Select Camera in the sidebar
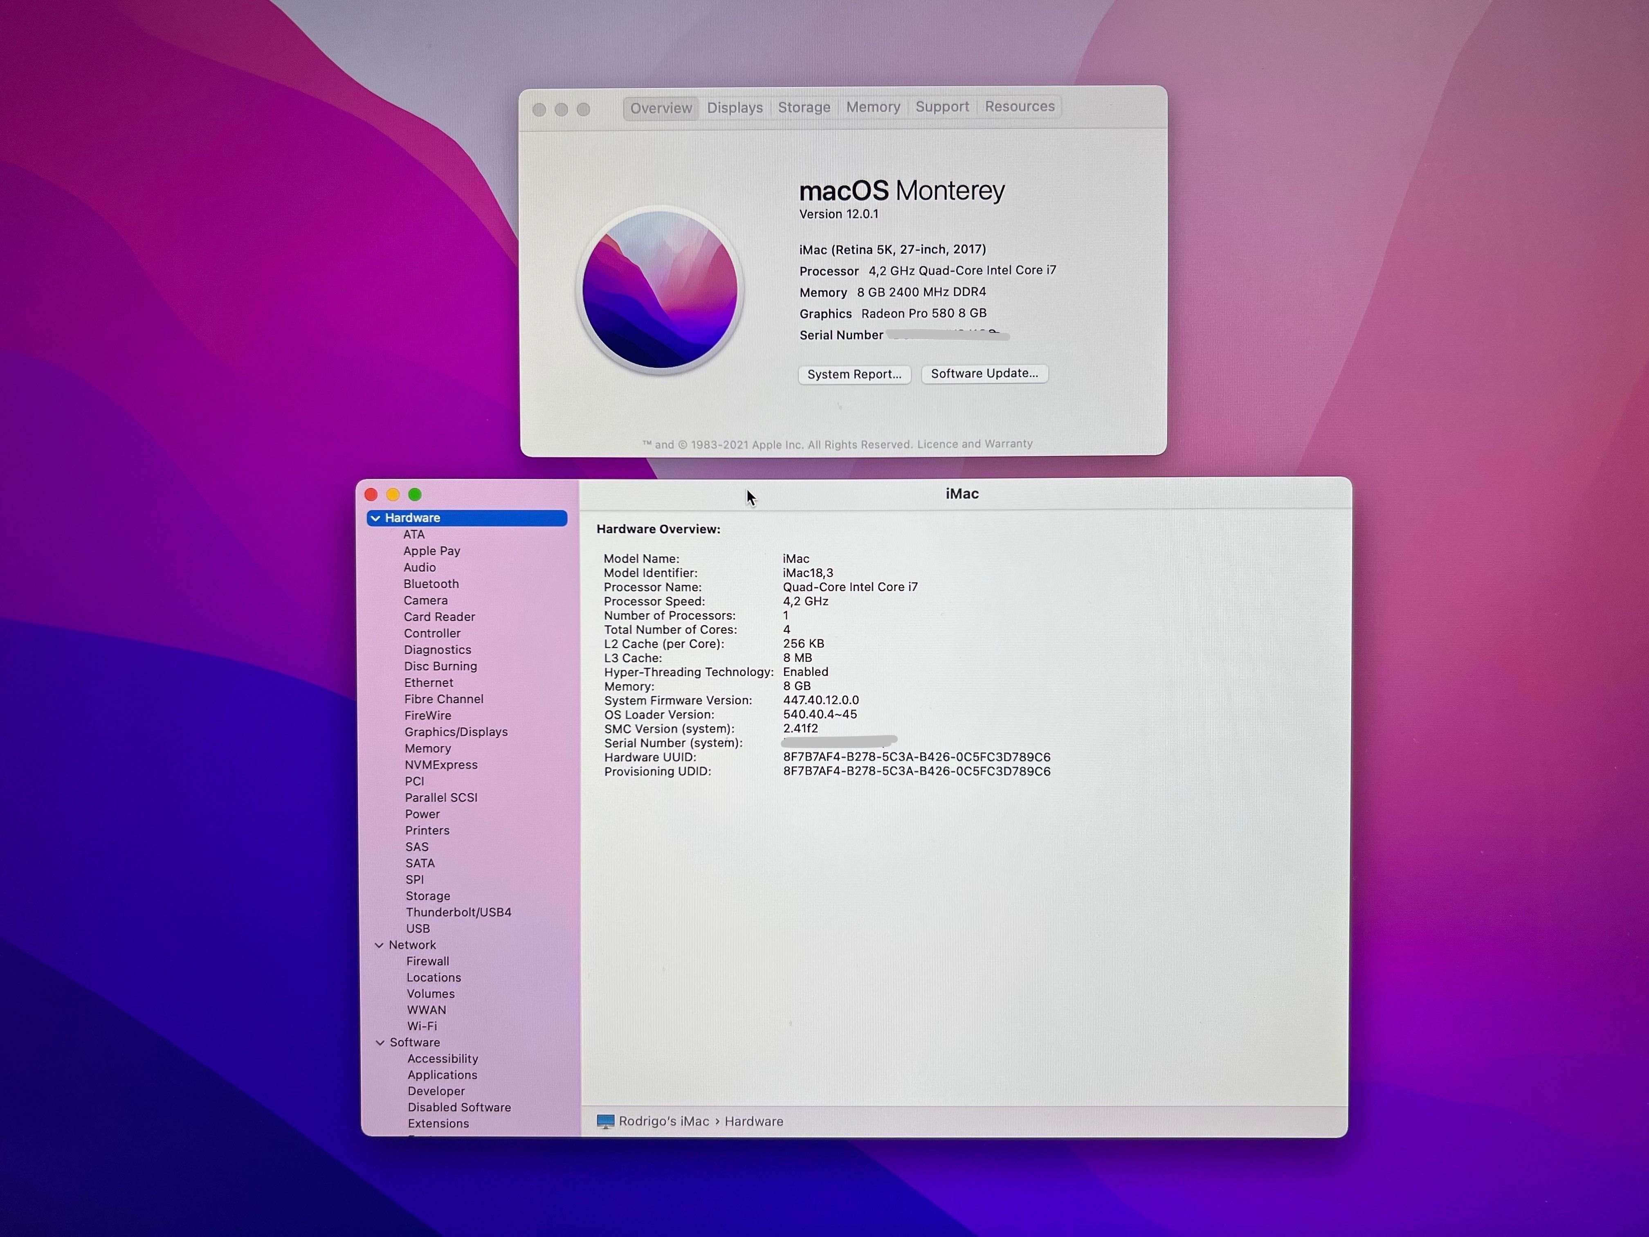This screenshot has width=1649, height=1237. [x=426, y=600]
